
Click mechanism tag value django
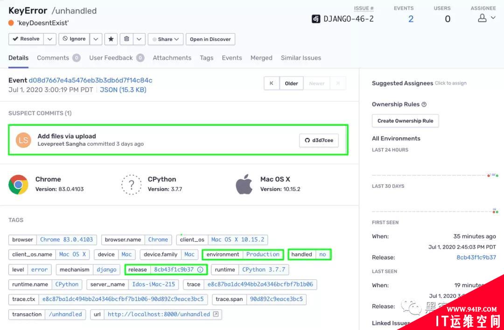tap(106, 269)
